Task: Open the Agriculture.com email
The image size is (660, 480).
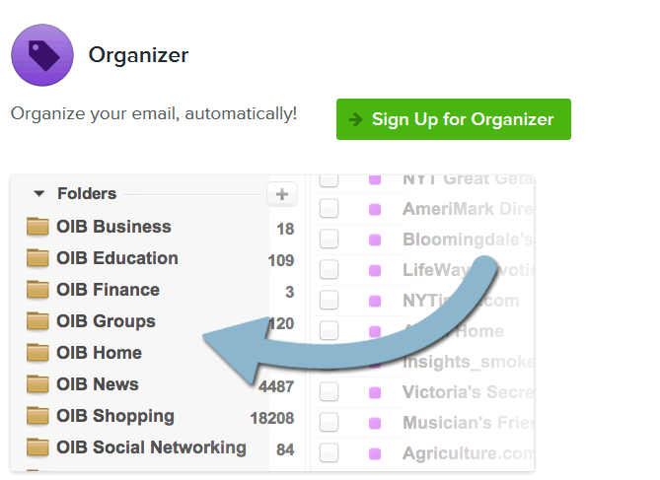Action: 468,453
